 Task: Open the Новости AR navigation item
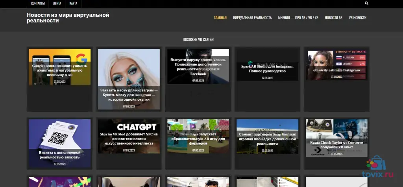(334, 18)
